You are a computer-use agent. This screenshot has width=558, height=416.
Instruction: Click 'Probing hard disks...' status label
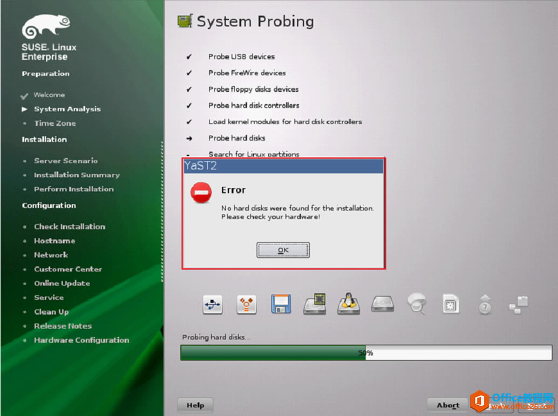coord(216,337)
